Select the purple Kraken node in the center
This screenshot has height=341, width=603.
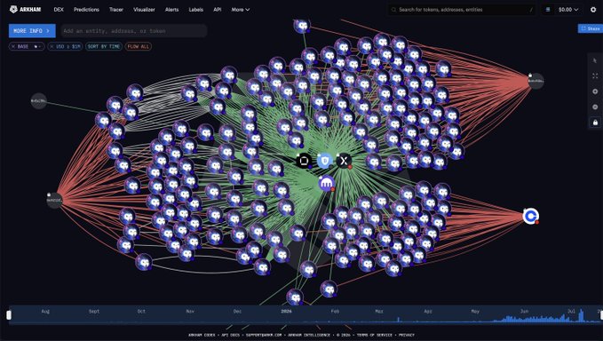point(327,184)
